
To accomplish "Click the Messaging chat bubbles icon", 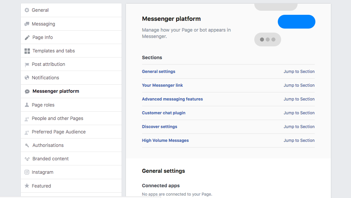I will click(27, 24).
